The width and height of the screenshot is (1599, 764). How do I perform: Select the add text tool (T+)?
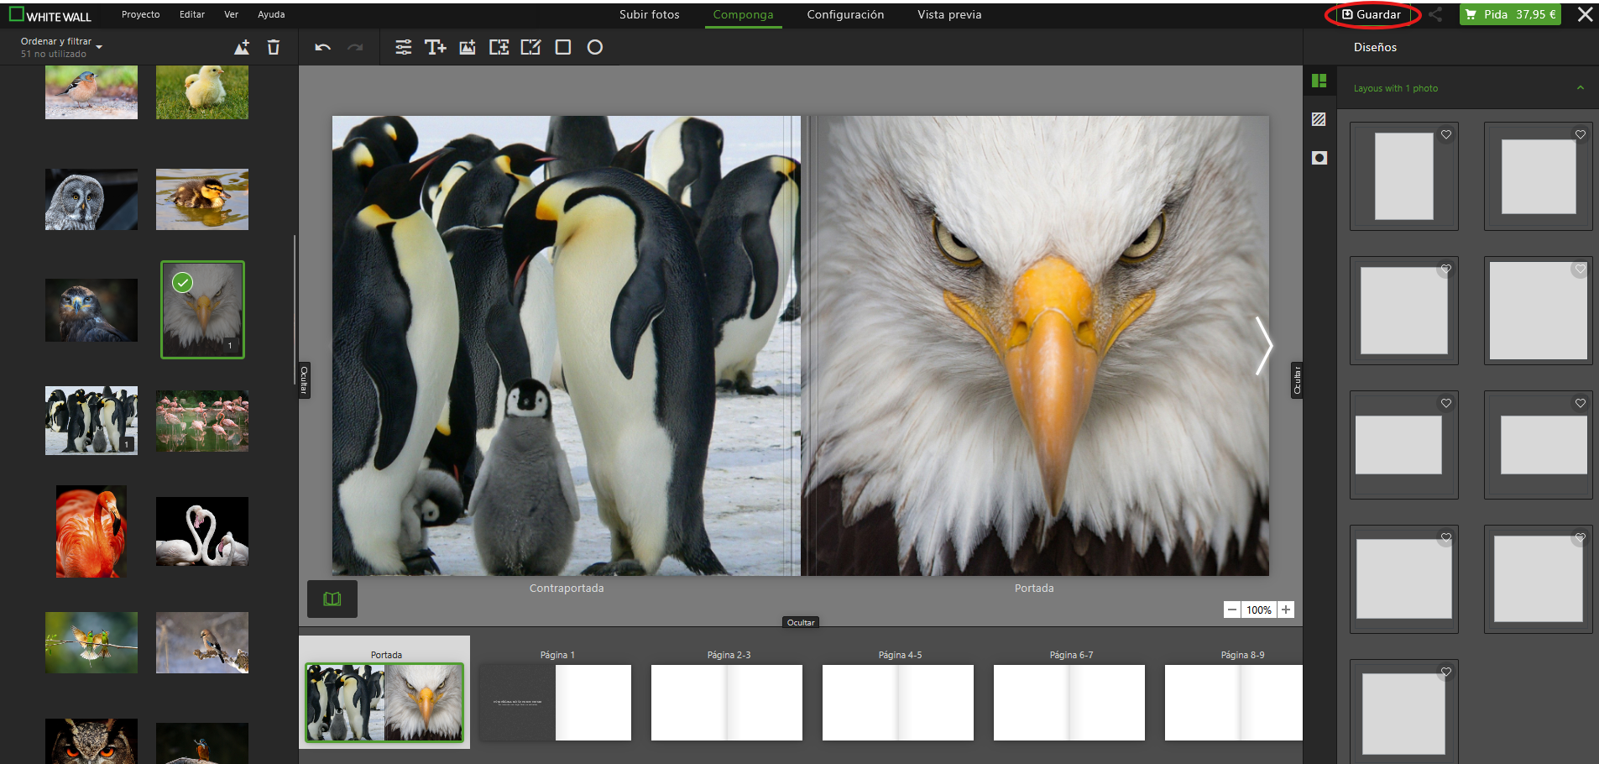click(x=435, y=48)
